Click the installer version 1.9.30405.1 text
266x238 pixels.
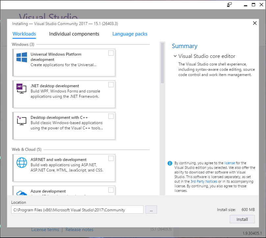coord(252,233)
